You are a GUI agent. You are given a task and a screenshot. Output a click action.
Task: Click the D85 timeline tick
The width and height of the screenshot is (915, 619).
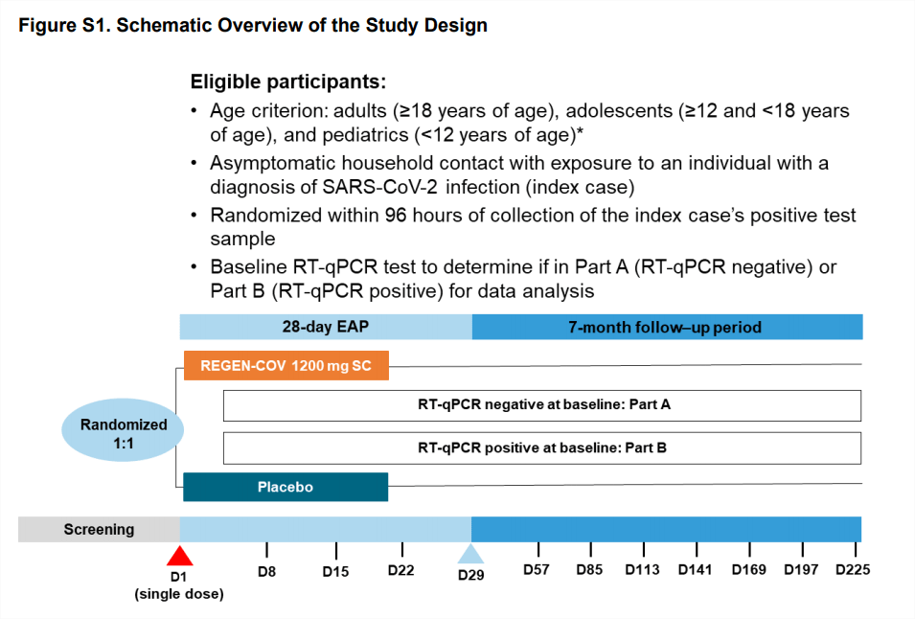point(590,550)
